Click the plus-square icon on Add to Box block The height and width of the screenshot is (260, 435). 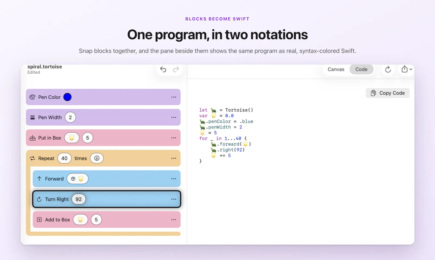pos(39,220)
